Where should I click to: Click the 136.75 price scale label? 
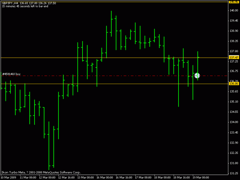point(234,71)
